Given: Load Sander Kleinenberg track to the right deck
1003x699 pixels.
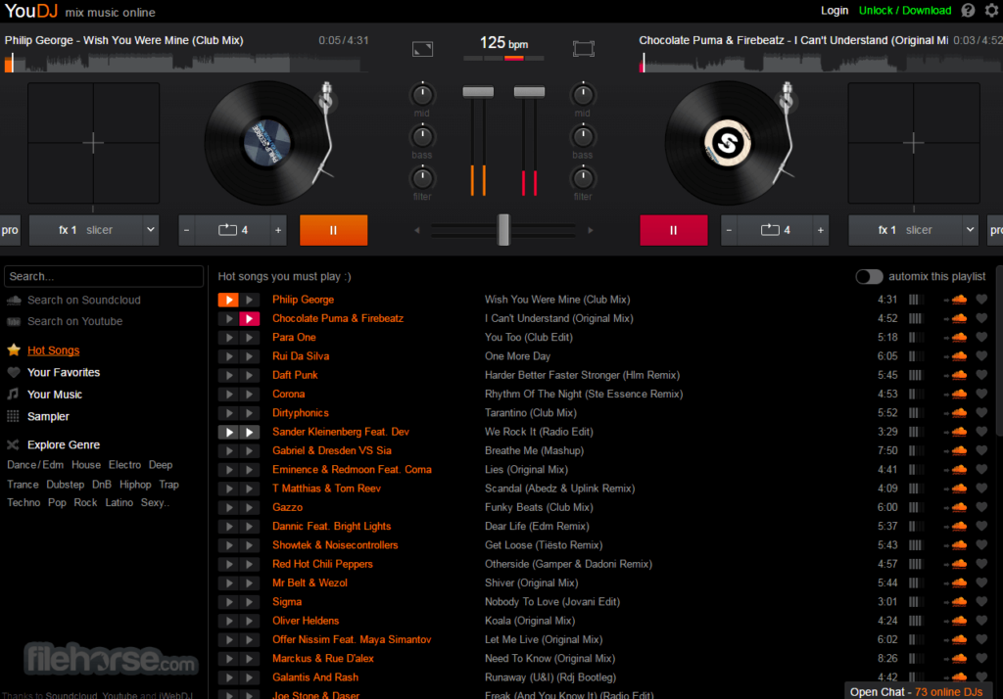Looking at the screenshot, I should [250, 432].
